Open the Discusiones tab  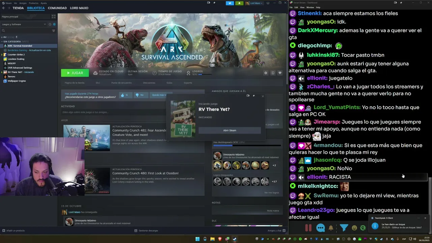tap(149, 83)
